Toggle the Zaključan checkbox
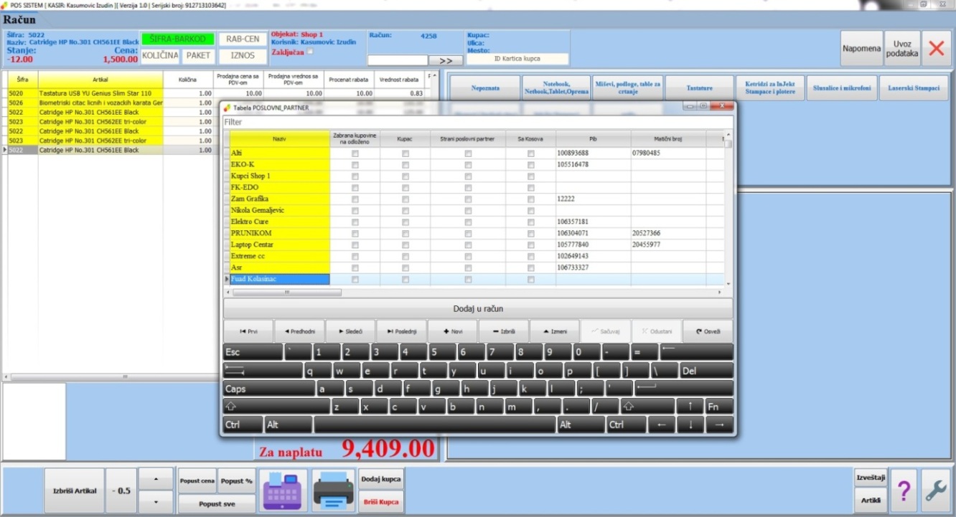This screenshot has height=517, width=956. coord(310,52)
